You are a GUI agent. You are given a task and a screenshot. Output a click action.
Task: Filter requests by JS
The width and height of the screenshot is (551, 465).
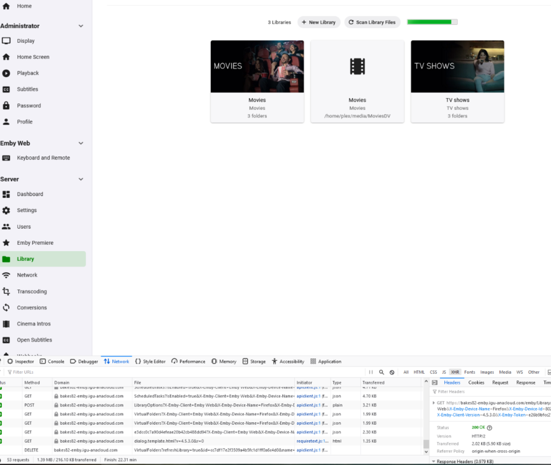[444, 372]
